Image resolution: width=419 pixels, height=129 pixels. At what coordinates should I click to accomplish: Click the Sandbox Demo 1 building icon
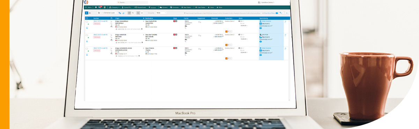(x=259, y=2)
